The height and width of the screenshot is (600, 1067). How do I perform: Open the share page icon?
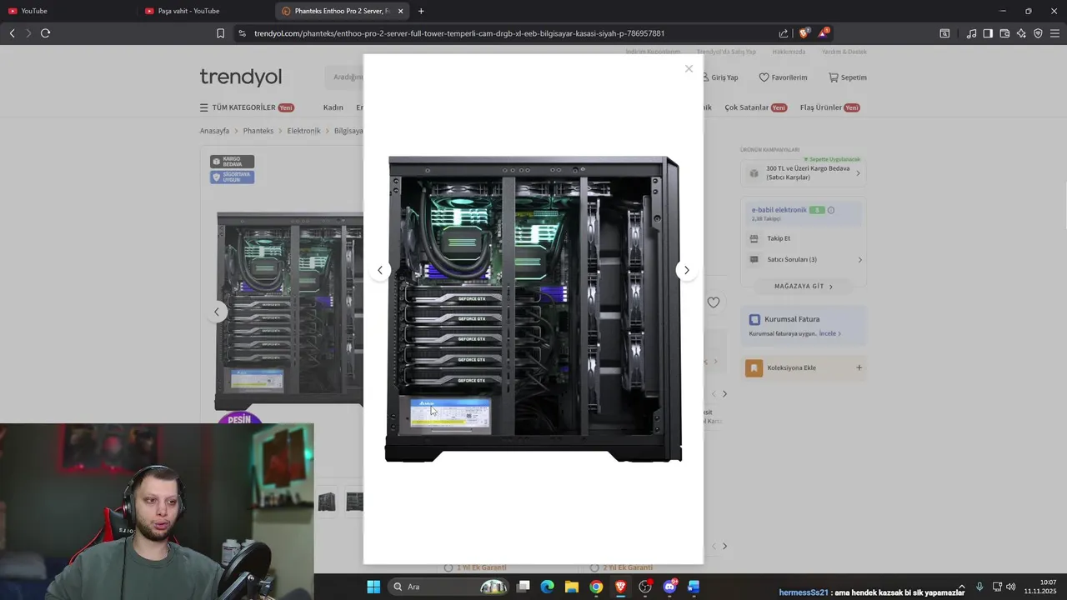784,33
